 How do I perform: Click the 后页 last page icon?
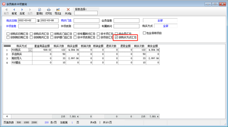(x=30, y=10)
